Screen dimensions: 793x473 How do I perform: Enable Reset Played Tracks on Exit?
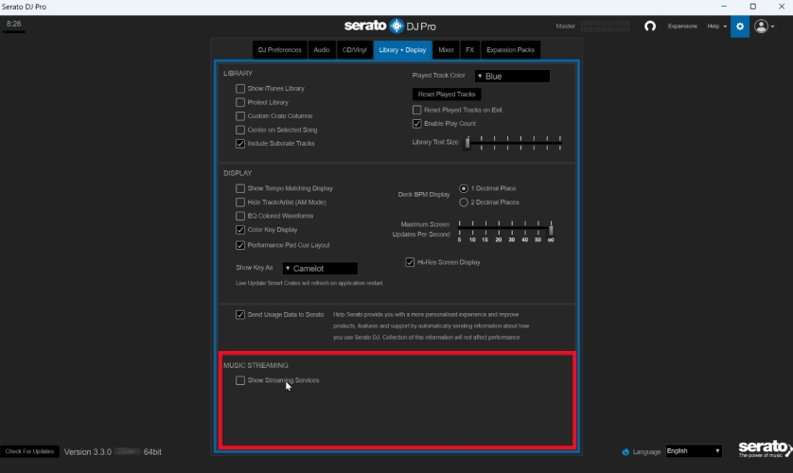coord(416,110)
